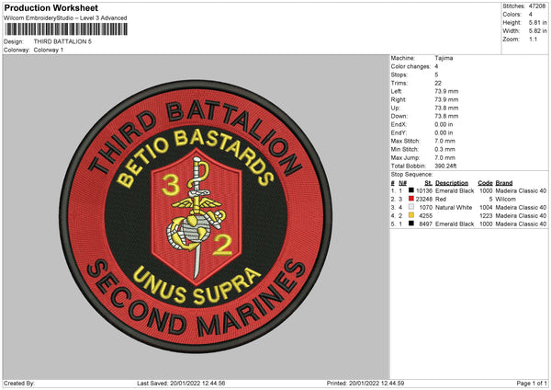
Task: Click thread code '1004'
Action: (486, 207)
